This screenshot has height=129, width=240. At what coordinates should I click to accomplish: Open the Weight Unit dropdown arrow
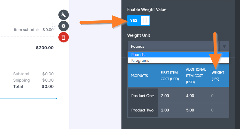pos(224,46)
